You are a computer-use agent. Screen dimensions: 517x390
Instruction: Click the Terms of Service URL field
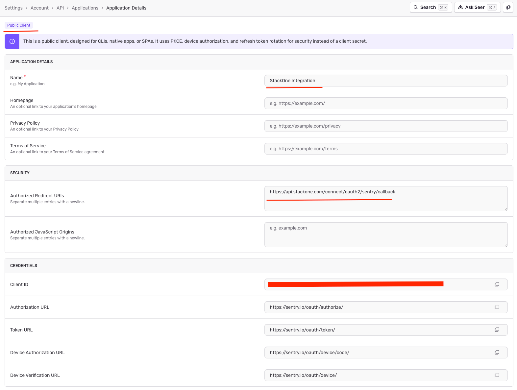(x=386, y=149)
